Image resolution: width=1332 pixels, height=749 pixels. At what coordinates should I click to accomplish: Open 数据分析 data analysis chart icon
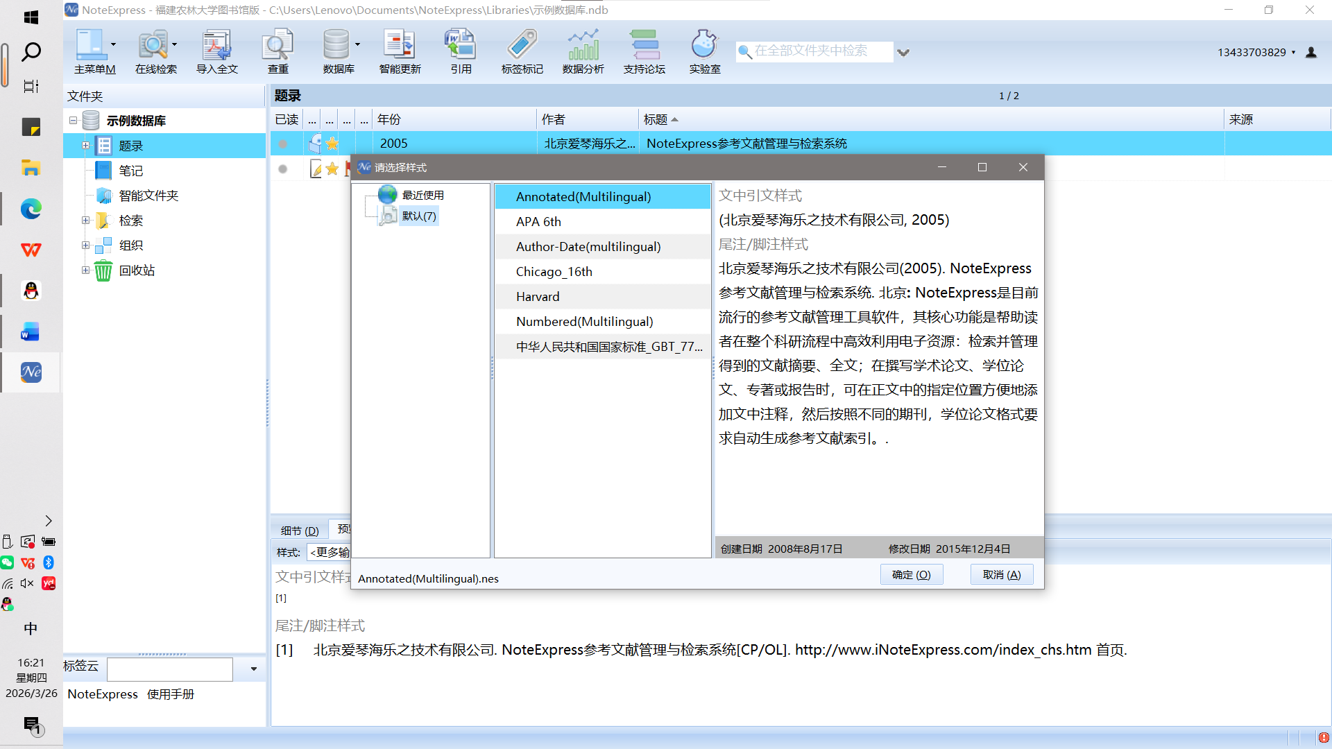point(583,46)
